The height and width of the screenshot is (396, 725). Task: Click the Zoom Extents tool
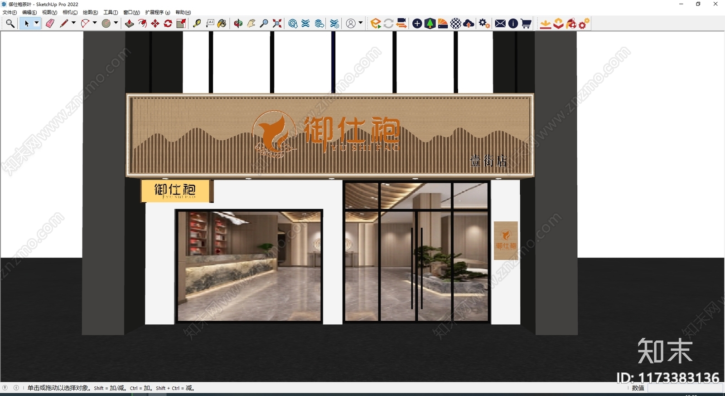pos(277,24)
